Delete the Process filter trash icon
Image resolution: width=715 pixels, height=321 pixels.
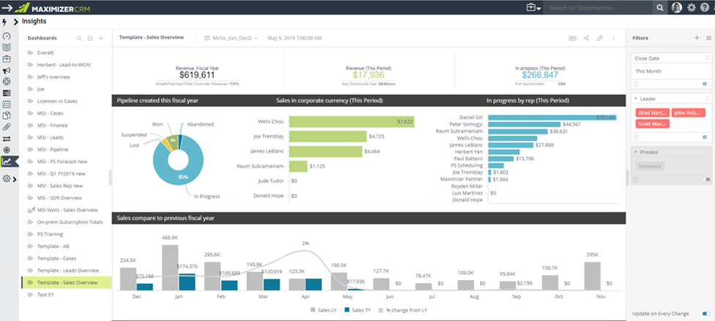tap(636, 181)
